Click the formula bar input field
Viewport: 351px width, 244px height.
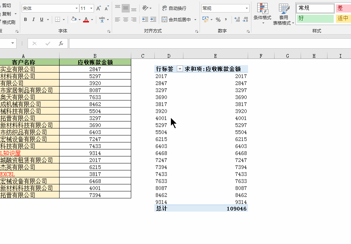click(210, 43)
